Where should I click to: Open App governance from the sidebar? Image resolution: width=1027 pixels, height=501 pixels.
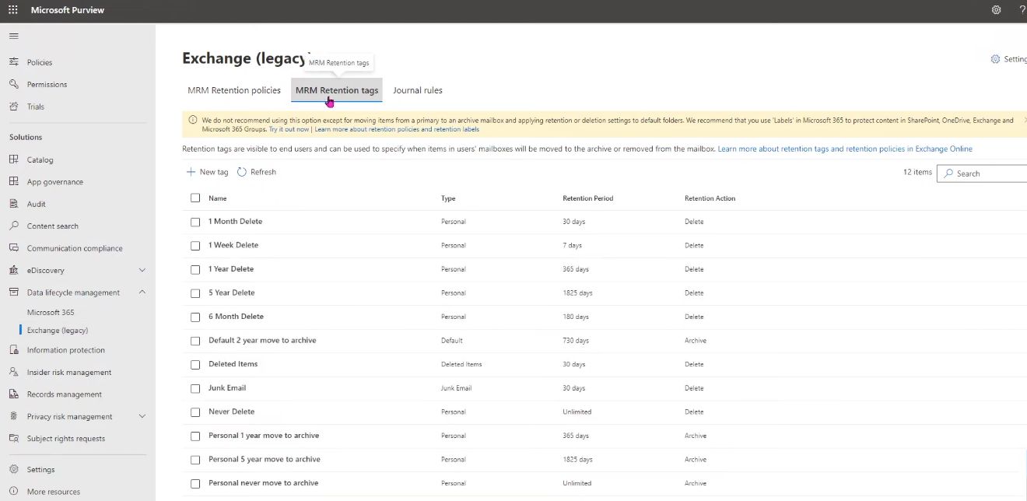click(56, 181)
